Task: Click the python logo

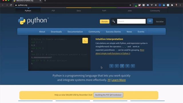Action: point(33,21)
